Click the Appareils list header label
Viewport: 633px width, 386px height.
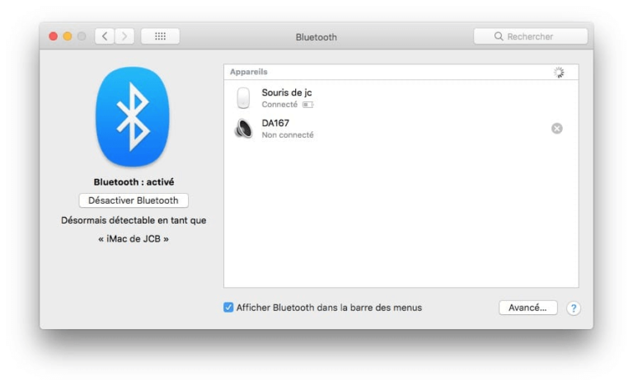(248, 73)
